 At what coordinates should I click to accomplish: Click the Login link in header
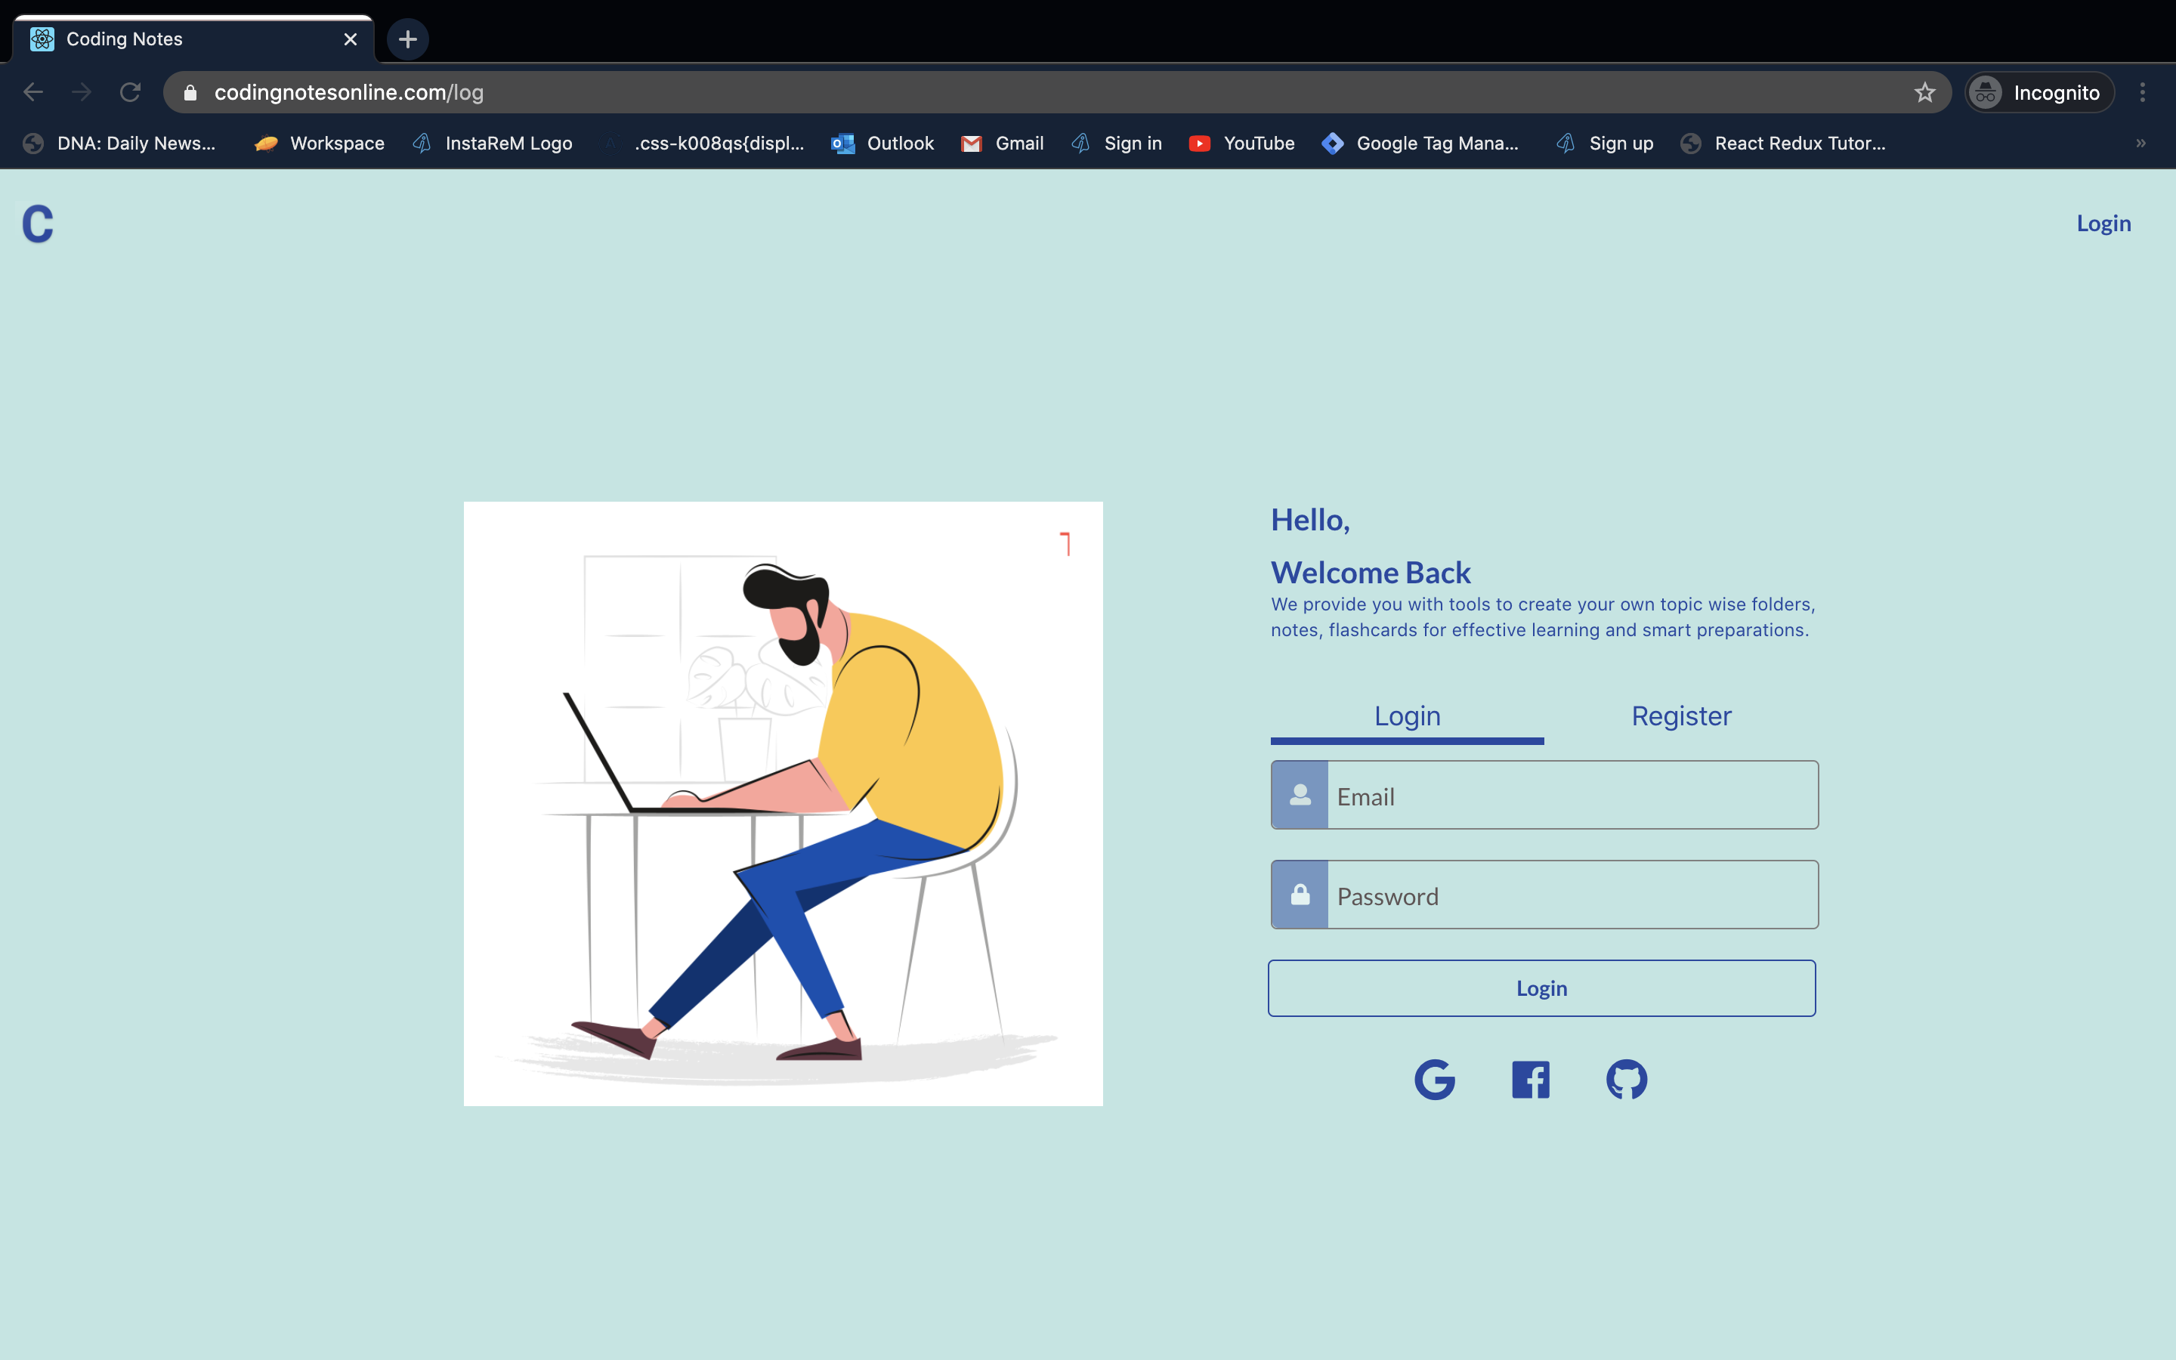point(2103,223)
